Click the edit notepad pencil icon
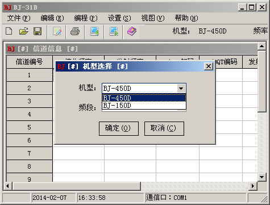 (57, 31)
